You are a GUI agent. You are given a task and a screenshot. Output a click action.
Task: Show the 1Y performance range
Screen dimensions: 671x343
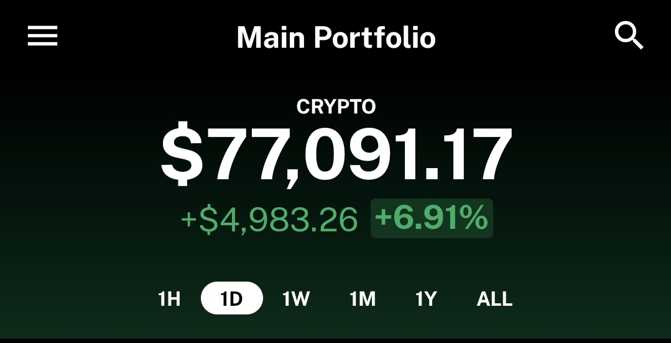(x=426, y=298)
